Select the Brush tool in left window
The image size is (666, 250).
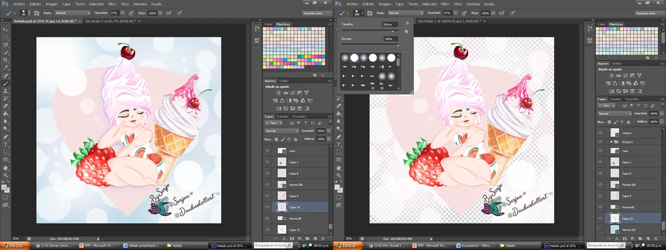pyautogui.click(x=6, y=83)
